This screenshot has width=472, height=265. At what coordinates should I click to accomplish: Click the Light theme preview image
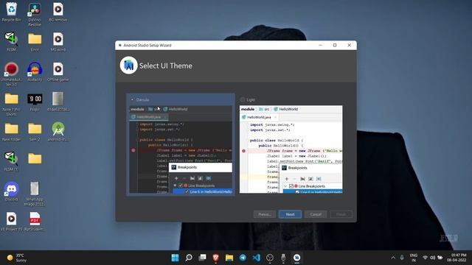(291, 149)
